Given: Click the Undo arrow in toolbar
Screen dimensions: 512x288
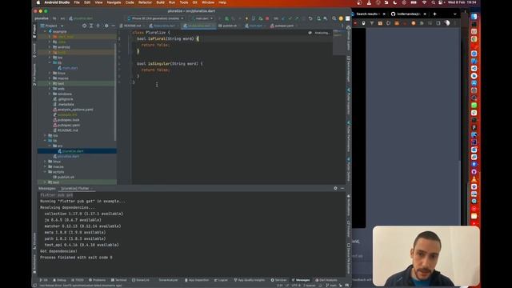Looking at the screenshot, I should [310, 18].
